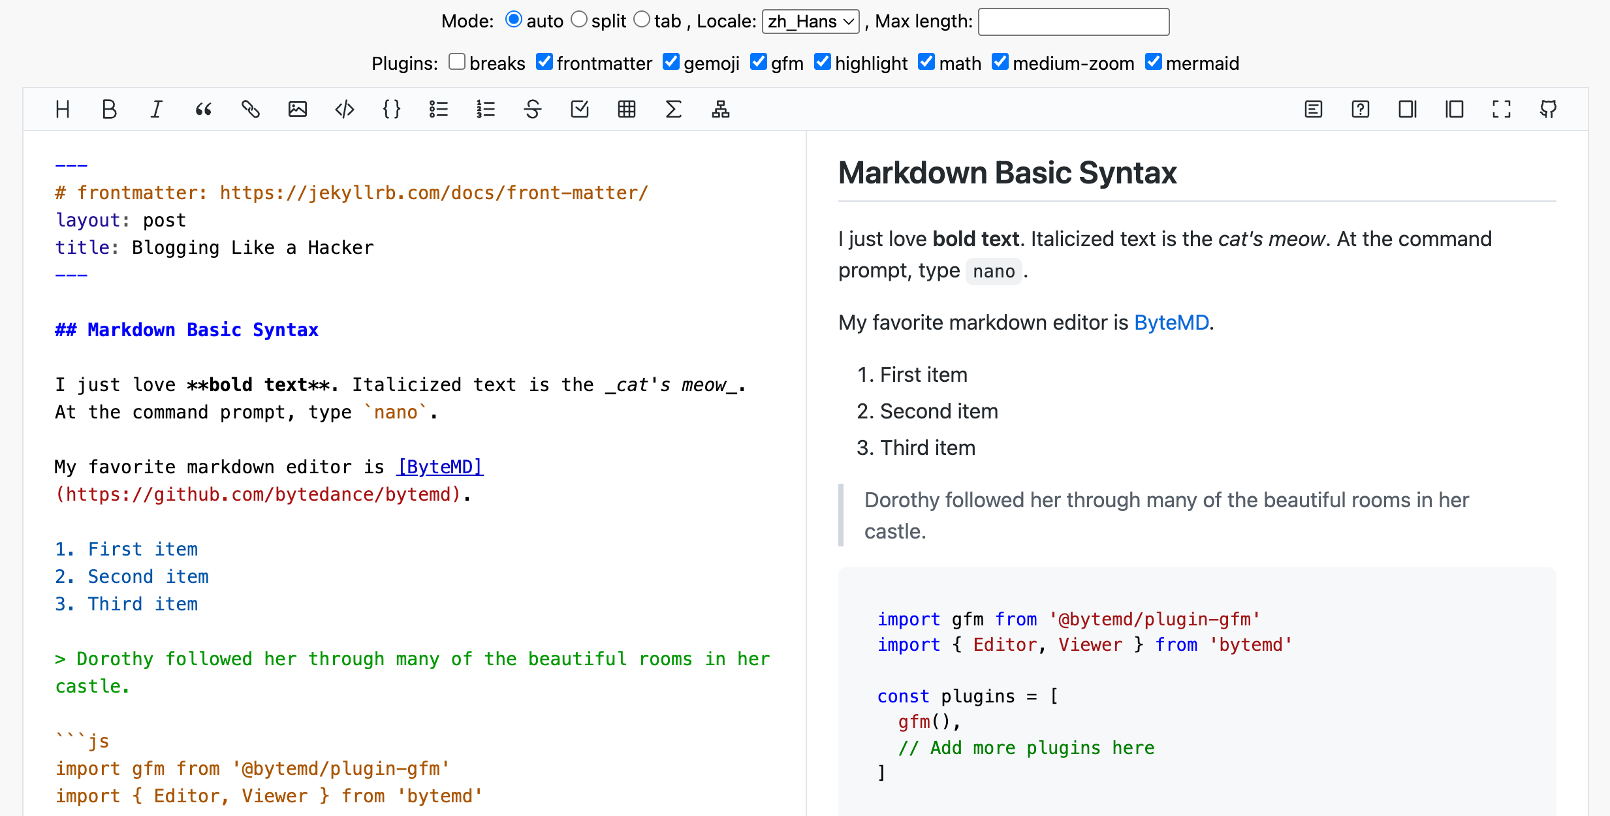Insert a math formula using the sigma icon

[674, 109]
